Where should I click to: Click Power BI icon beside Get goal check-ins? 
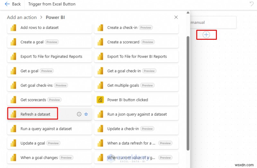(x=13, y=85)
